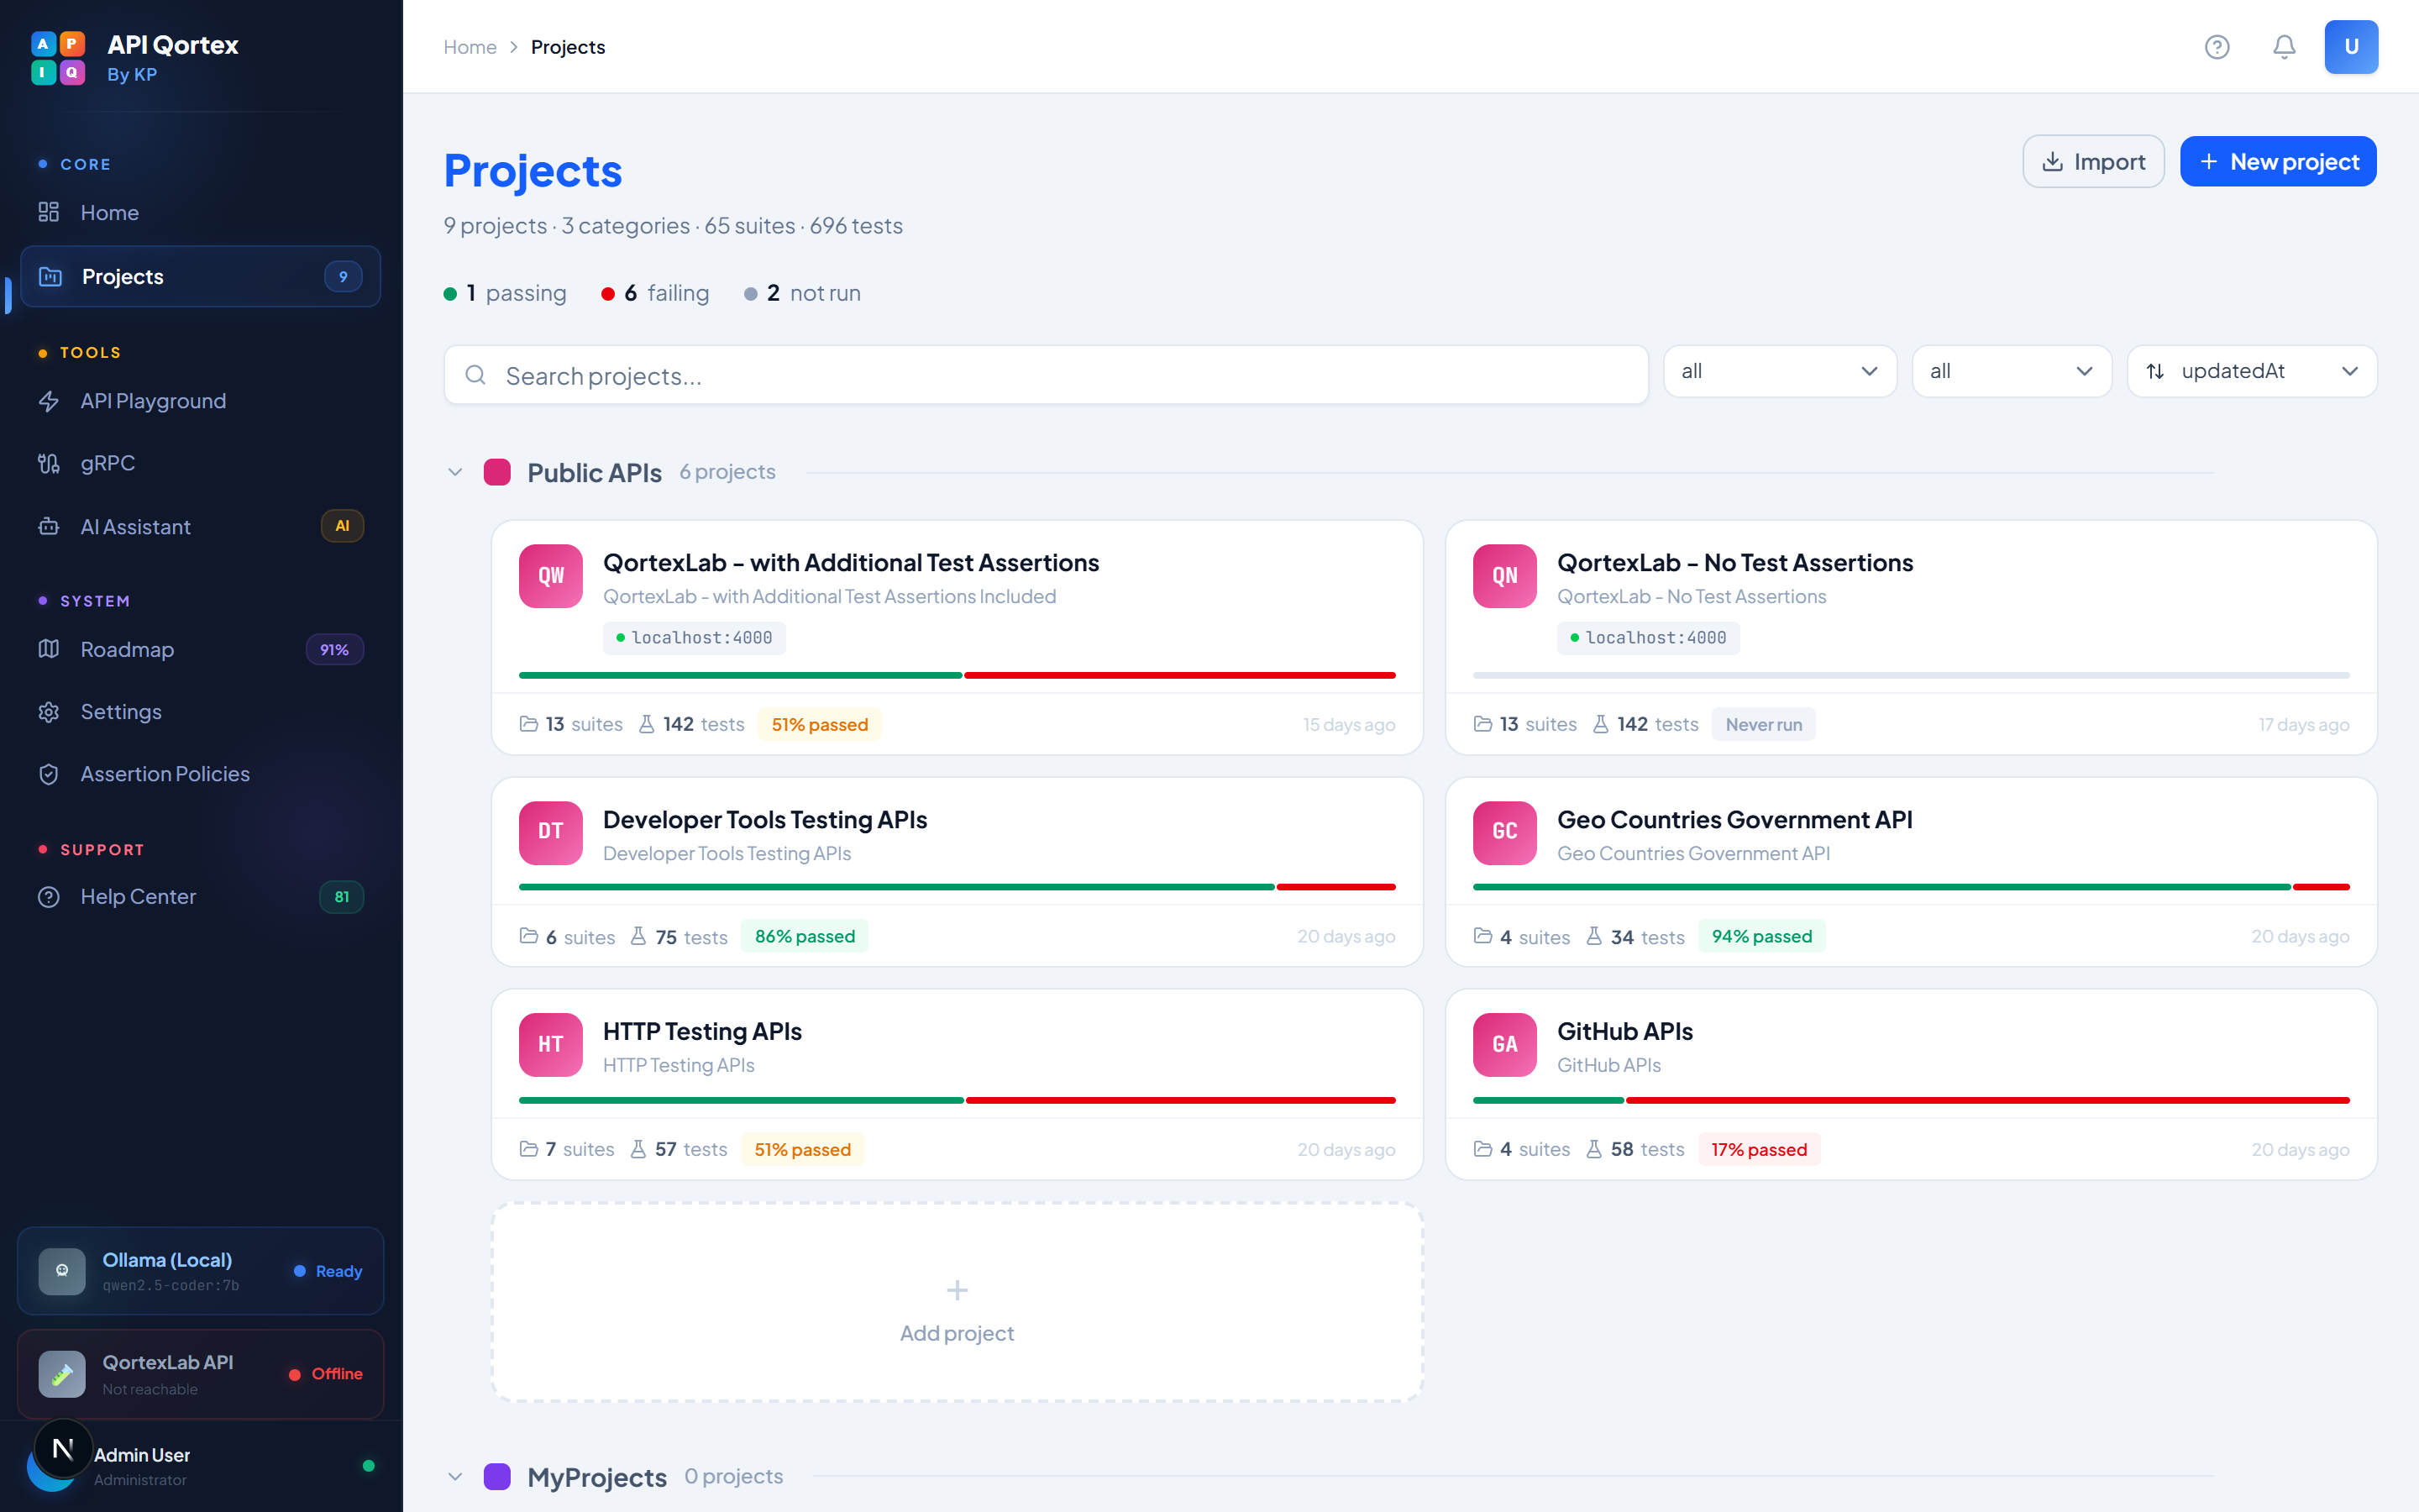Click the Search projects input field
Screen dimensions: 2419x1512
(x=1045, y=375)
